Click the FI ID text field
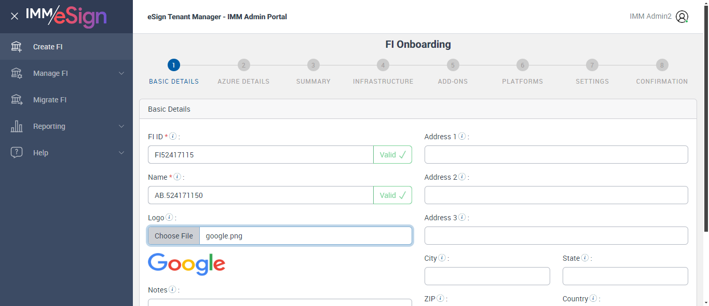Image resolution: width=709 pixels, height=306 pixels. 261,155
